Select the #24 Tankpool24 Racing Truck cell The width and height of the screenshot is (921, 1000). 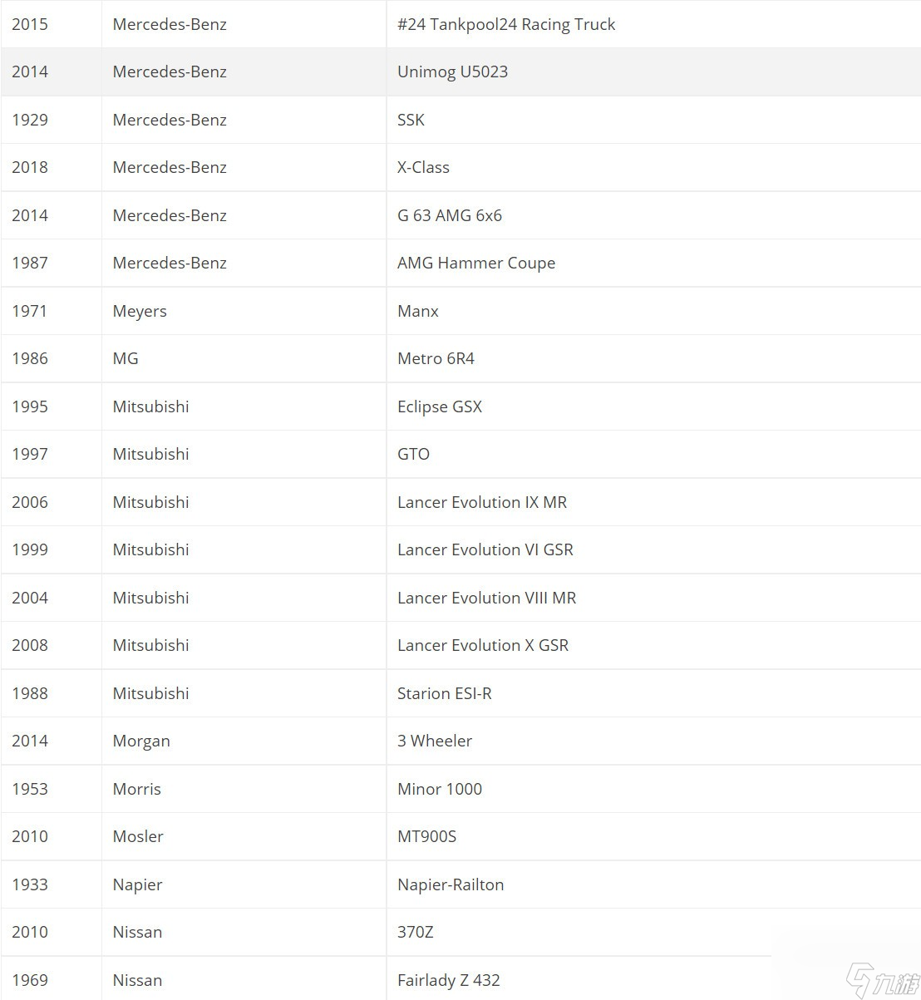(x=653, y=24)
